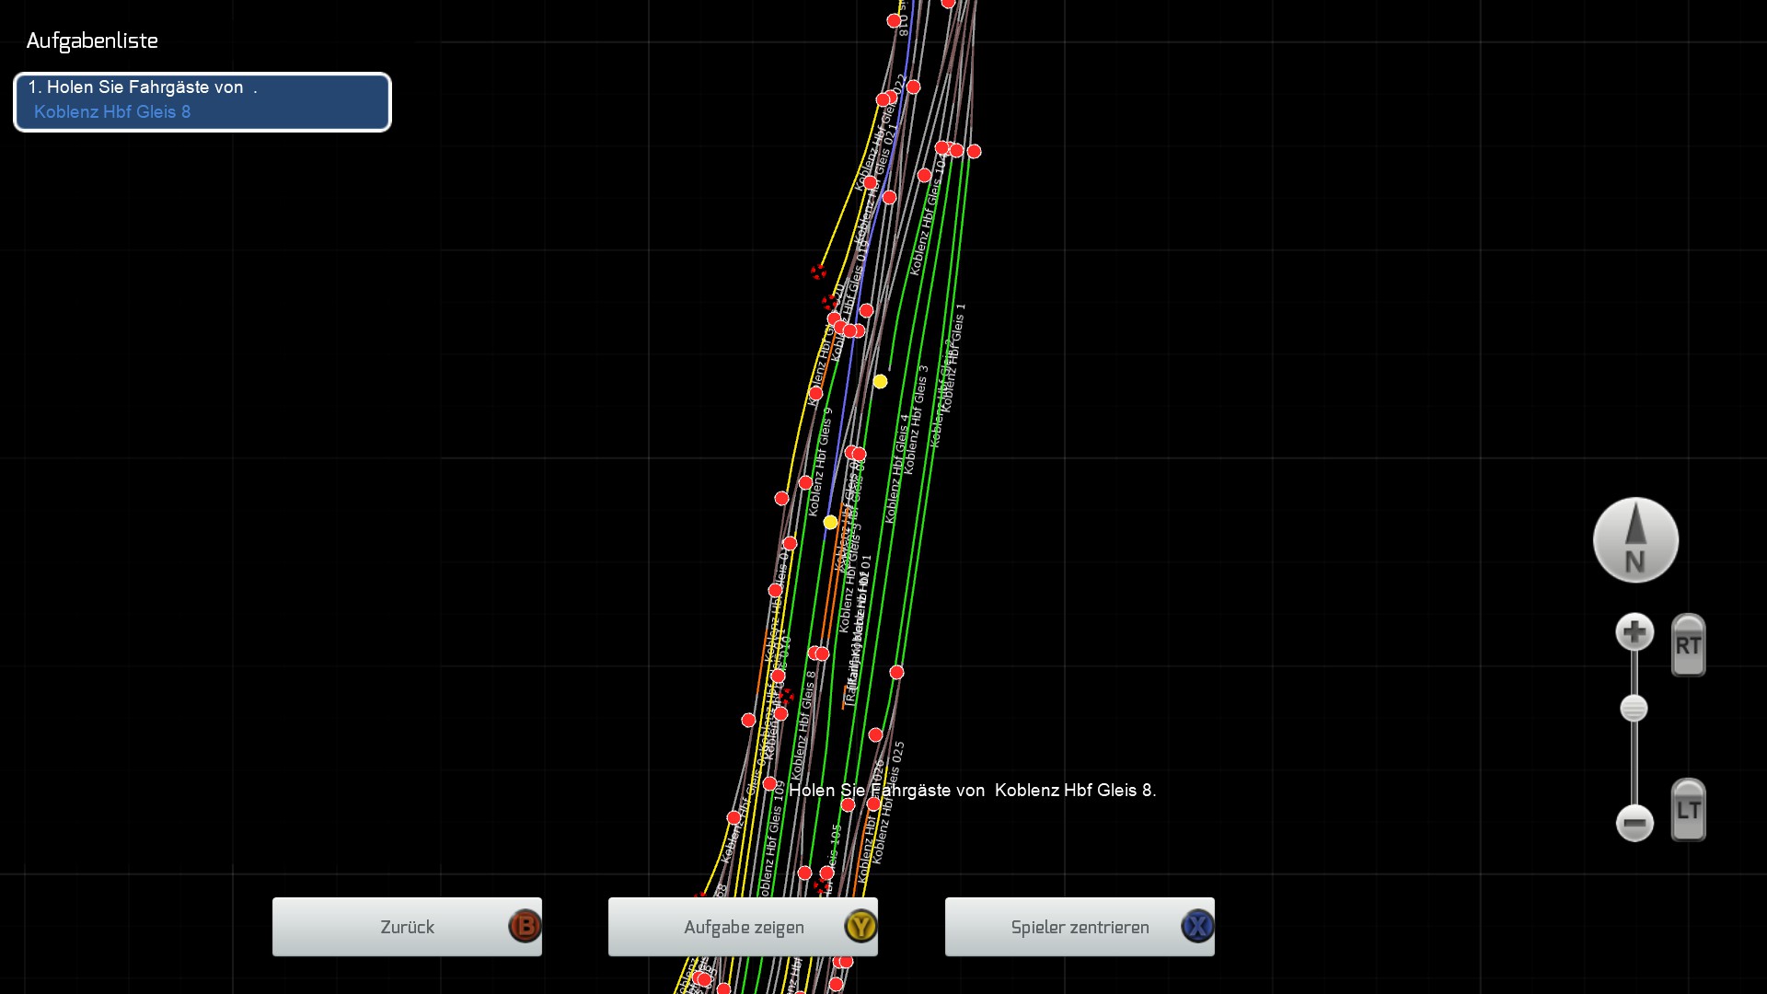Click the Aufgabenliste heading
The height and width of the screenshot is (994, 1767).
[92, 41]
